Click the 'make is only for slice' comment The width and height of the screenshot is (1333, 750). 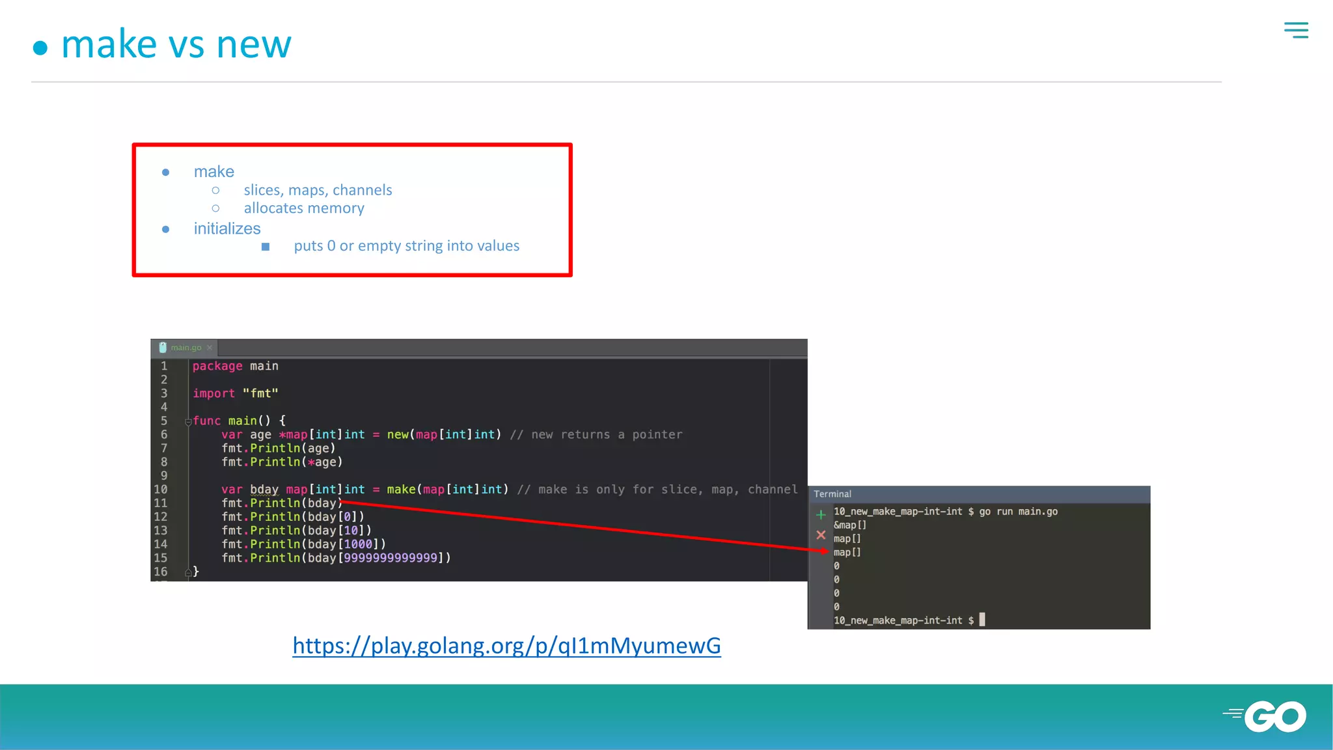(x=657, y=489)
